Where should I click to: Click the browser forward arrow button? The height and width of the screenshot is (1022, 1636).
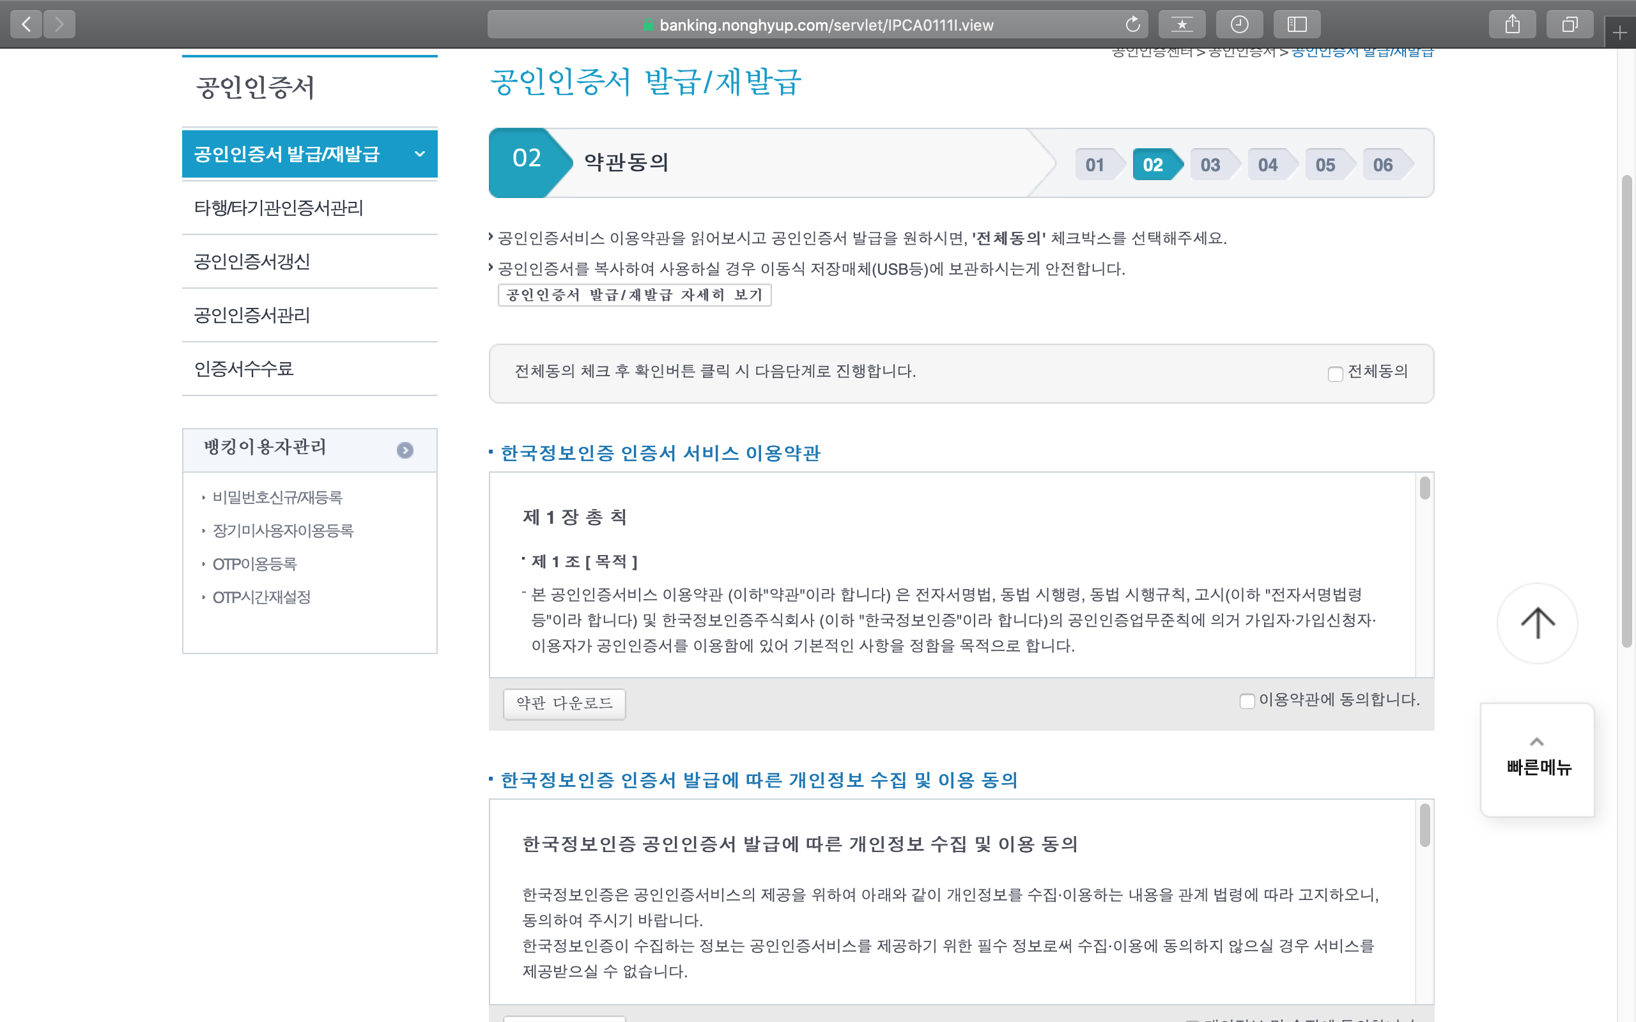59,25
